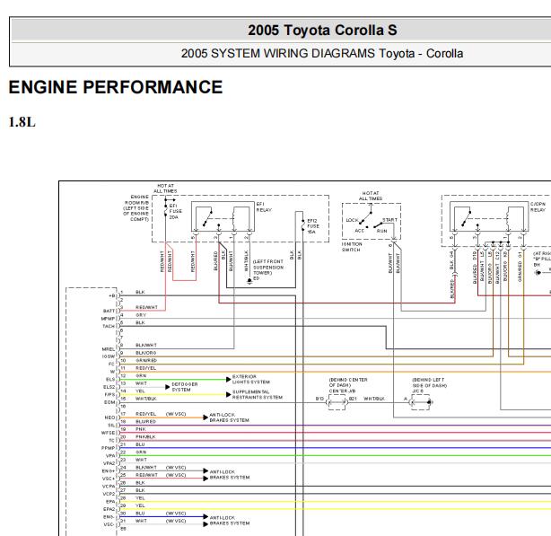The width and height of the screenshot is (551, 536).
Task: Click 'PNK/BLK' wire label on pin 20
Action: (145, 437)
